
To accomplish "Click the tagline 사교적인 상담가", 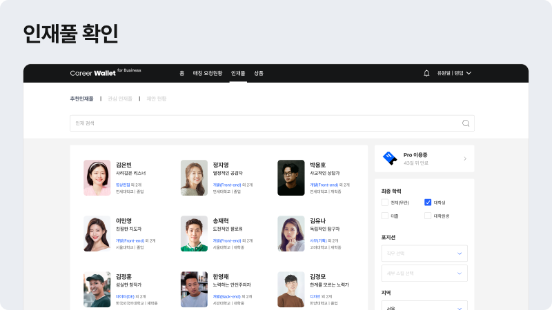I will tap(324, 174).
